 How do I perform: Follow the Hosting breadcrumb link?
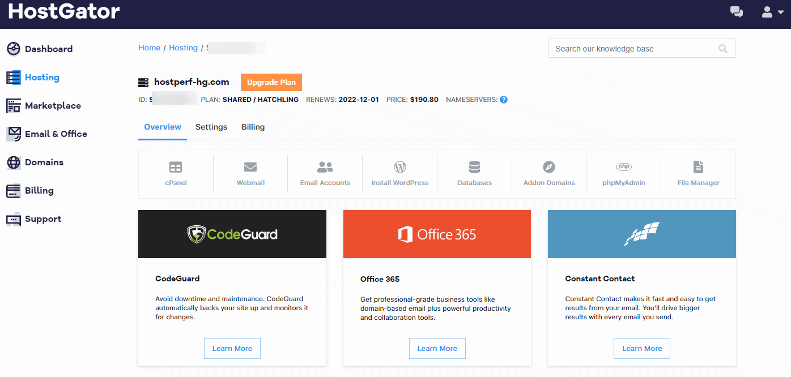[x=184, y=48]
